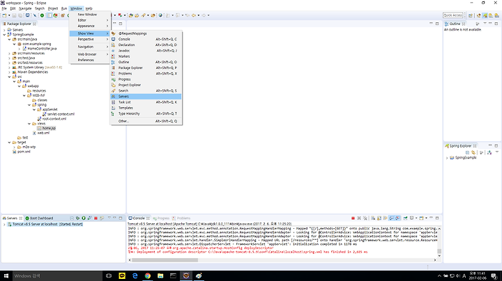Image resolution: width=502 pixels, height=281 pixels.
Task: Remove all terminated launches
Action: [365, 218]
